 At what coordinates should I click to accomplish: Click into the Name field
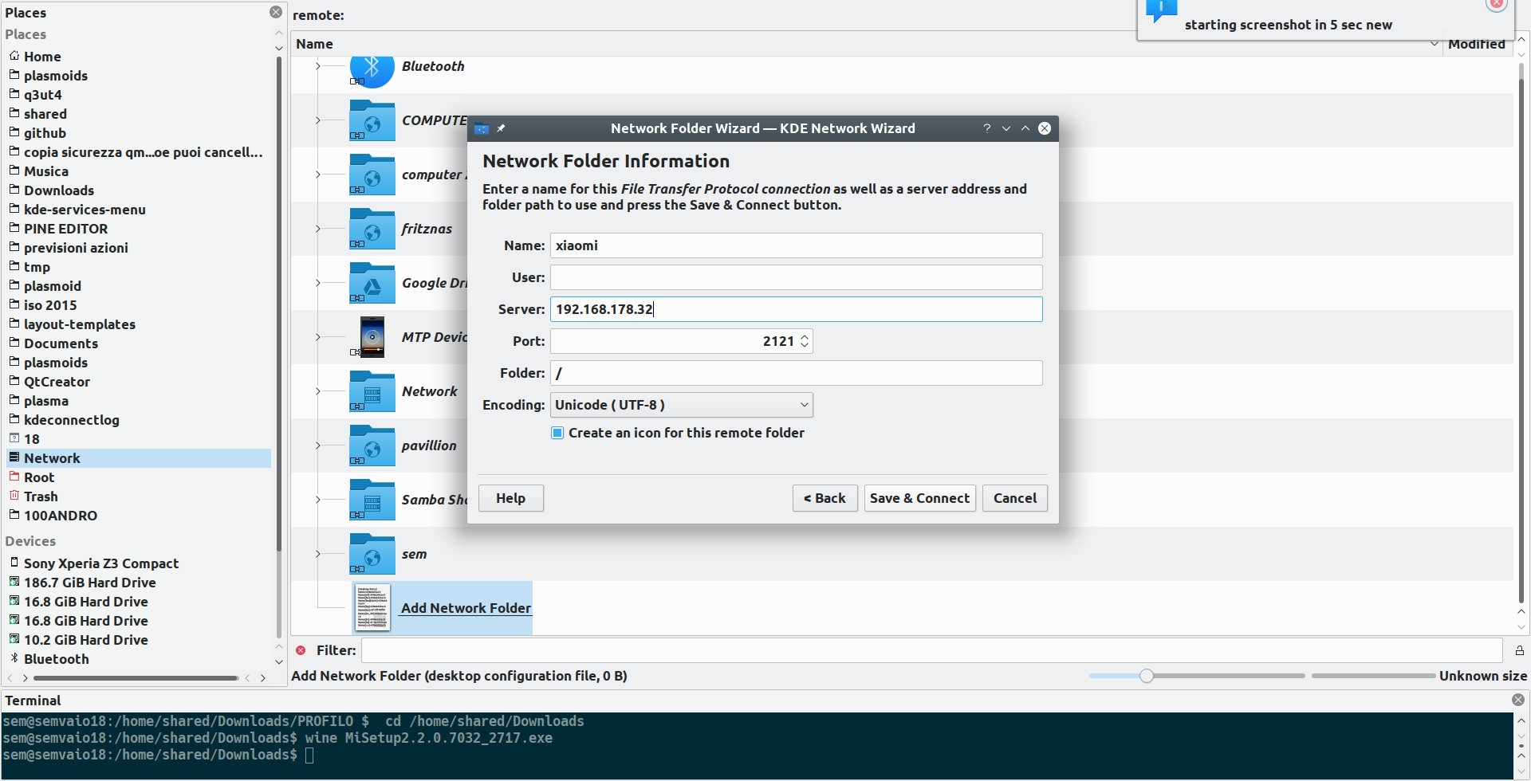pyautogui.click(x=796, y=245)
